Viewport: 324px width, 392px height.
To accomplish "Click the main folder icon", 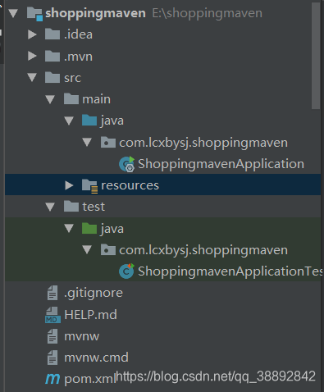I will point(71,98).
